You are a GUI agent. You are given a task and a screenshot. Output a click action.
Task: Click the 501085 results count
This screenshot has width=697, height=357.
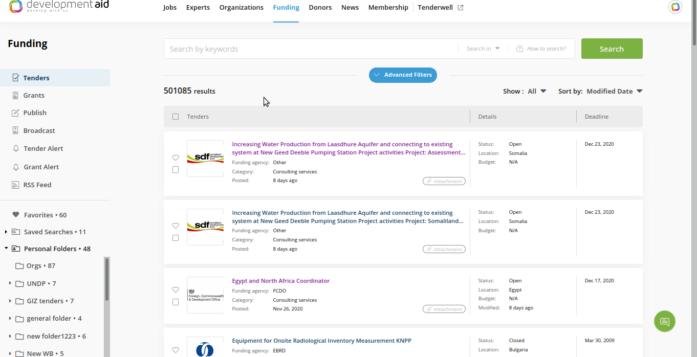[189, 91]
